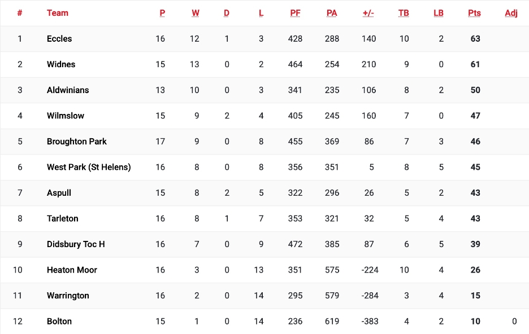Open the Tarleton team link

coord(63,218)
